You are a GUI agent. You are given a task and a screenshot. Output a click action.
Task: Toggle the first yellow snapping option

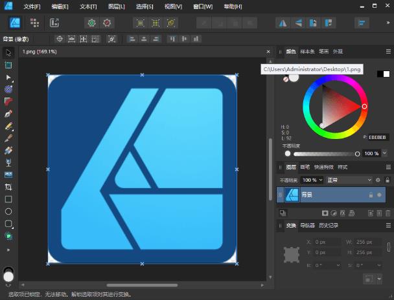(x=140, y=23)
